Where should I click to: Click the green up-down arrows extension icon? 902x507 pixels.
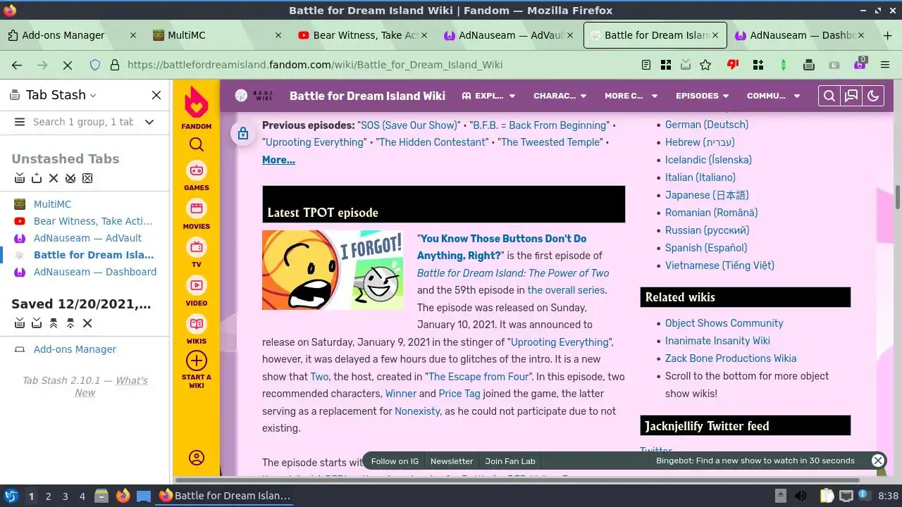784,65
